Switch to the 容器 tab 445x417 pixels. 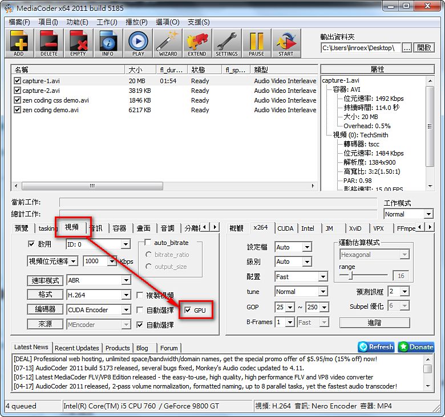[119, 228]
